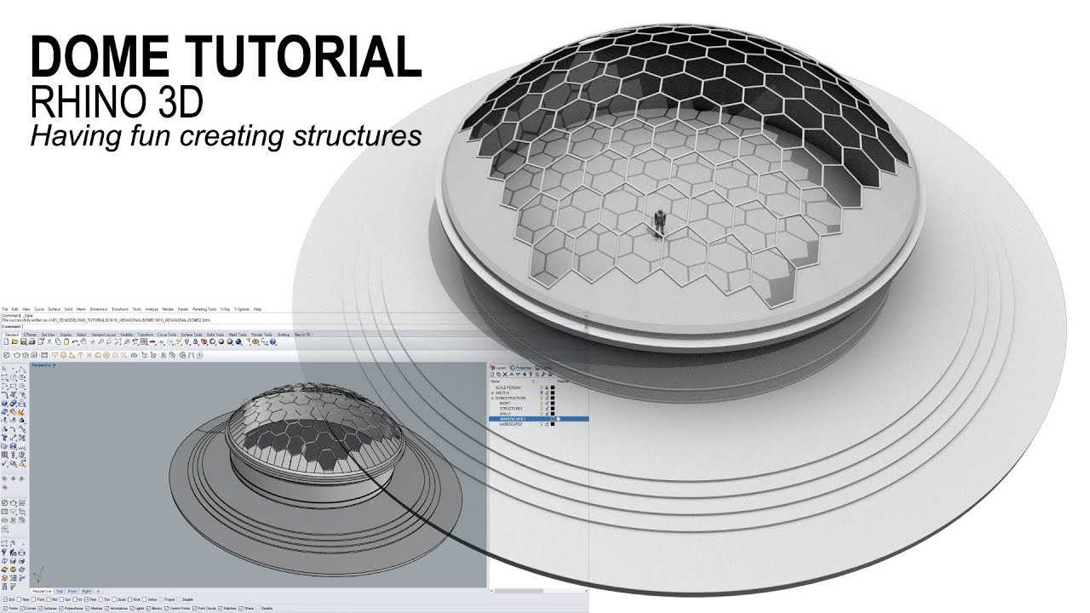This screenshot has height=613, width=1090.
Task: Enable the Mid osnap checkbox
Action: 49,599
